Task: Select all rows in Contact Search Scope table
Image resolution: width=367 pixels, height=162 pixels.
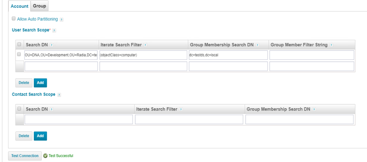Action: pyautogui.click(x=19, y=109)
